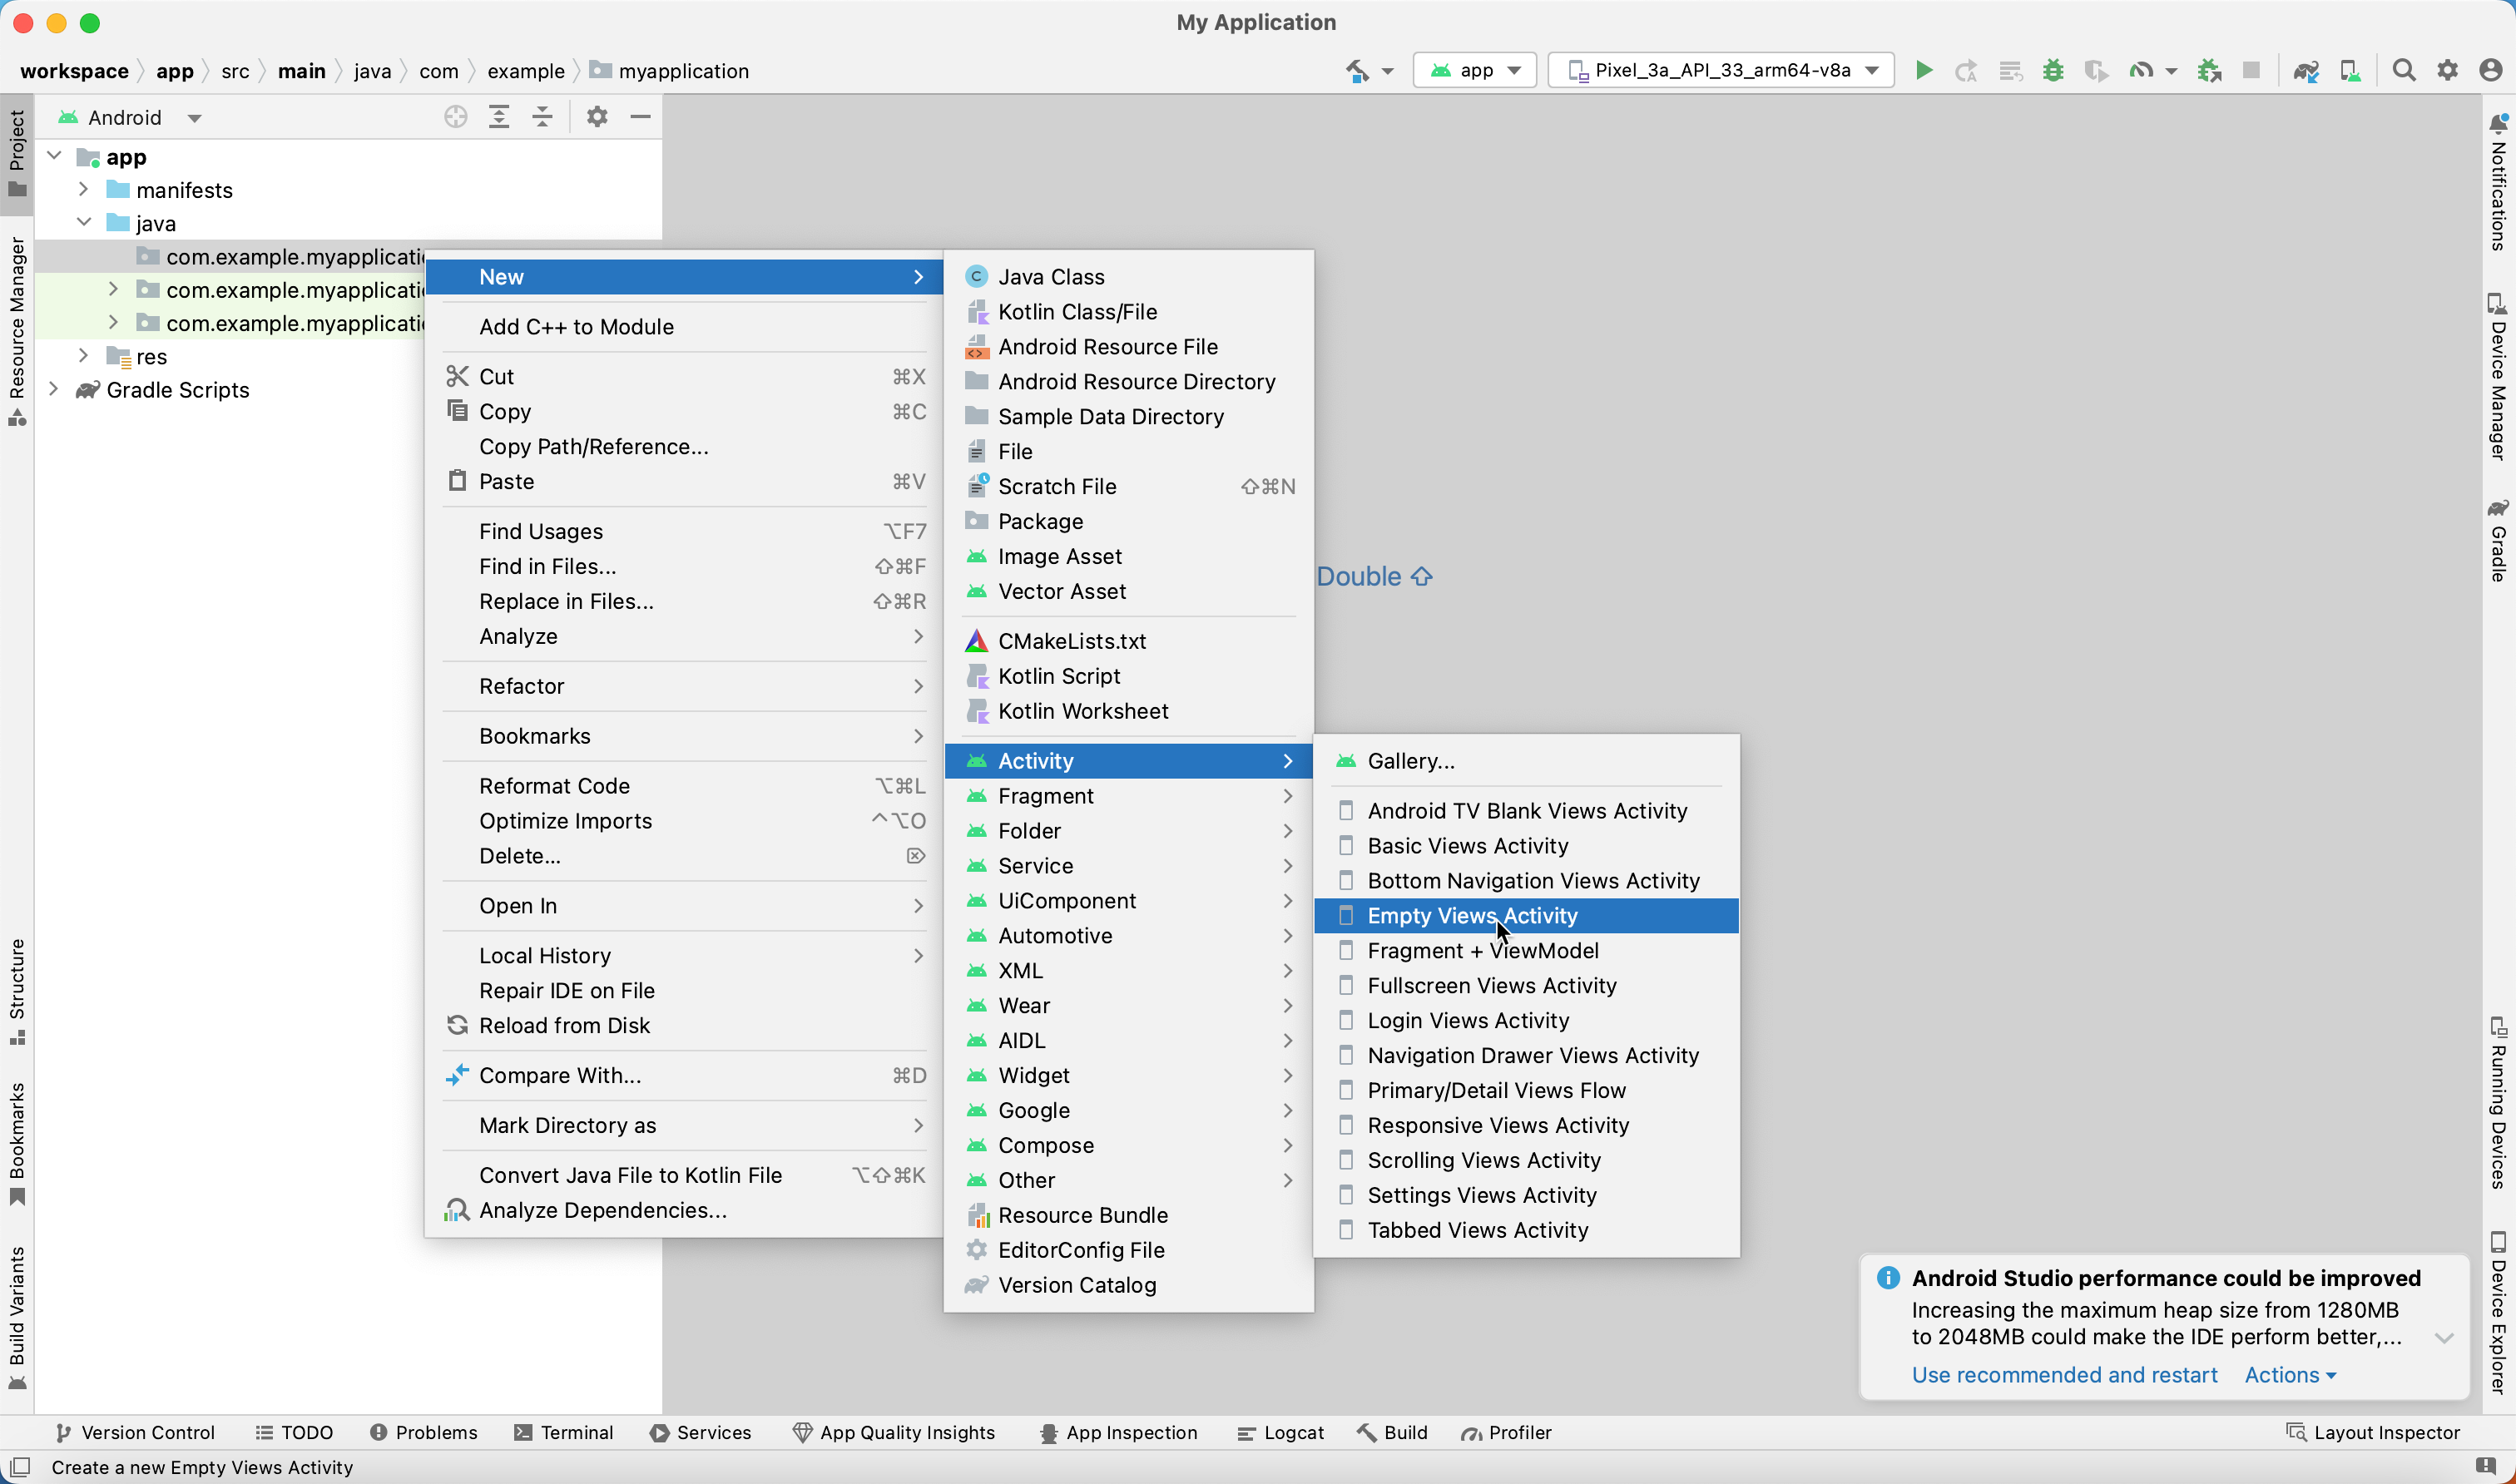Screen dimensions: 2516x1484
Task: Sync Project with Gradle Files elephant icon
Action: 2306,71
